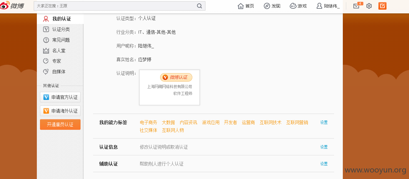The height and width of the screenshot is (179, 409).
Task: Select 我的认证 sidebar item
Action: (x=60, y=19)
